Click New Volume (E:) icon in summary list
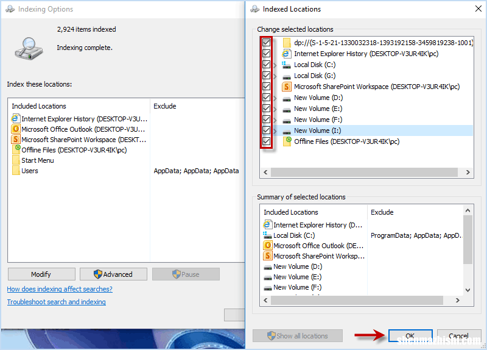 268,278
